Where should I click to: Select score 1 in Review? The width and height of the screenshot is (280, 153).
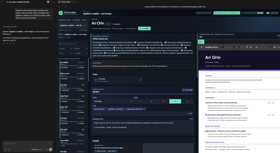tap(139, 101)
